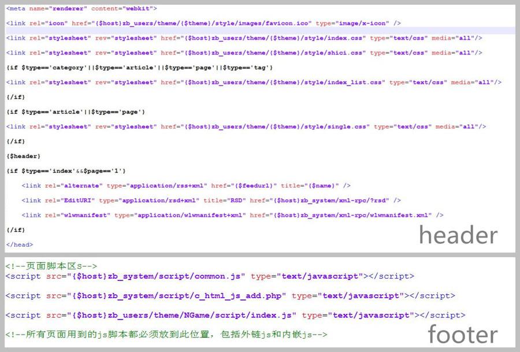Image resolution: width=520 pixels, height=352 pixels.
Task: Select the title="RSD" attribute
Action: pos(225,201)
